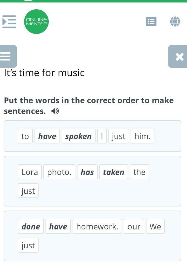187x279 pixels.
Task: Pick the 'to' word tile
Action: pos(25,136)
